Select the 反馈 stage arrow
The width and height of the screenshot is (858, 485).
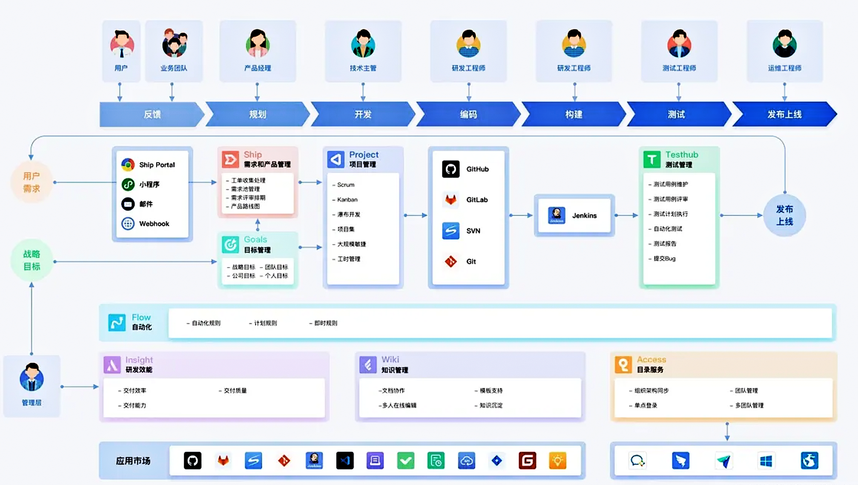click(152, 114)
